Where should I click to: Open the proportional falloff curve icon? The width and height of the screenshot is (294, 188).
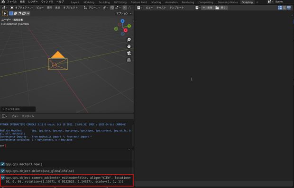pos(129,8)
